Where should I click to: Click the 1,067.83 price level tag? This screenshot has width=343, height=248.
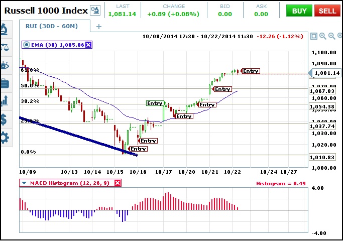322,91
